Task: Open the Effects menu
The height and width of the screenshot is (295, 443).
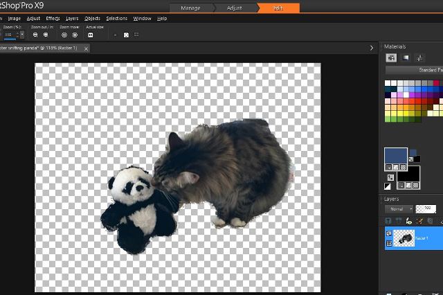Action: (53, 18)
